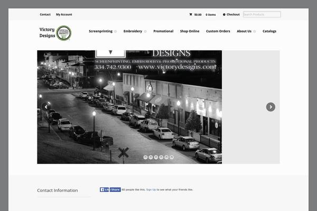Click the downtown street slide image
The width and height of the screenshot is (317, 211).
point(129,107)
